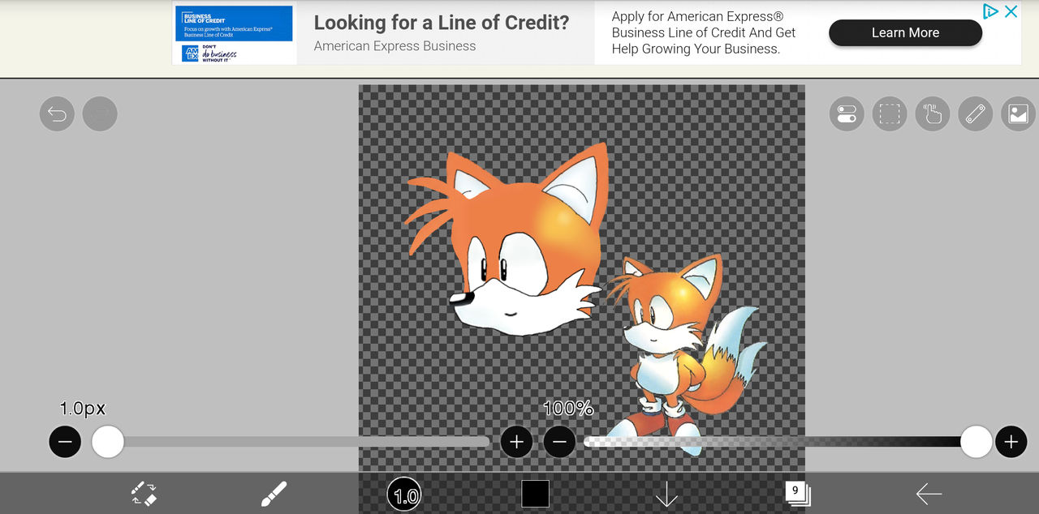Select the Brush tool
The image size is (1039, 514).
click(x=274, y=493)
